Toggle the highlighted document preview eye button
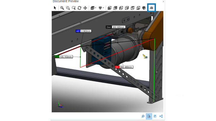The height and width of the screenshot is (121, 216). pyautogui.click(x=149, y=116)
